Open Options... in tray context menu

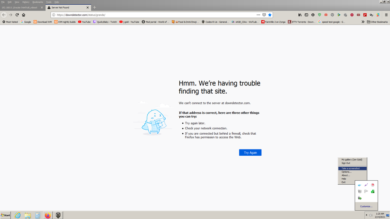[352, 172]
